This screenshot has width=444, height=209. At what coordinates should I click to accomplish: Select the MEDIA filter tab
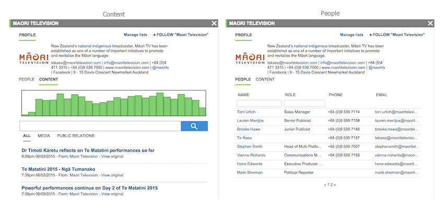[x=44, y=136]
